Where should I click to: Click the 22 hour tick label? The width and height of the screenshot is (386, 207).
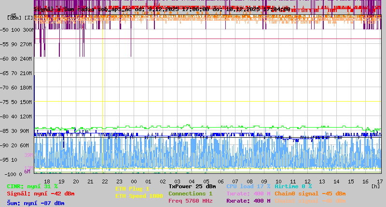coord(105,181)
